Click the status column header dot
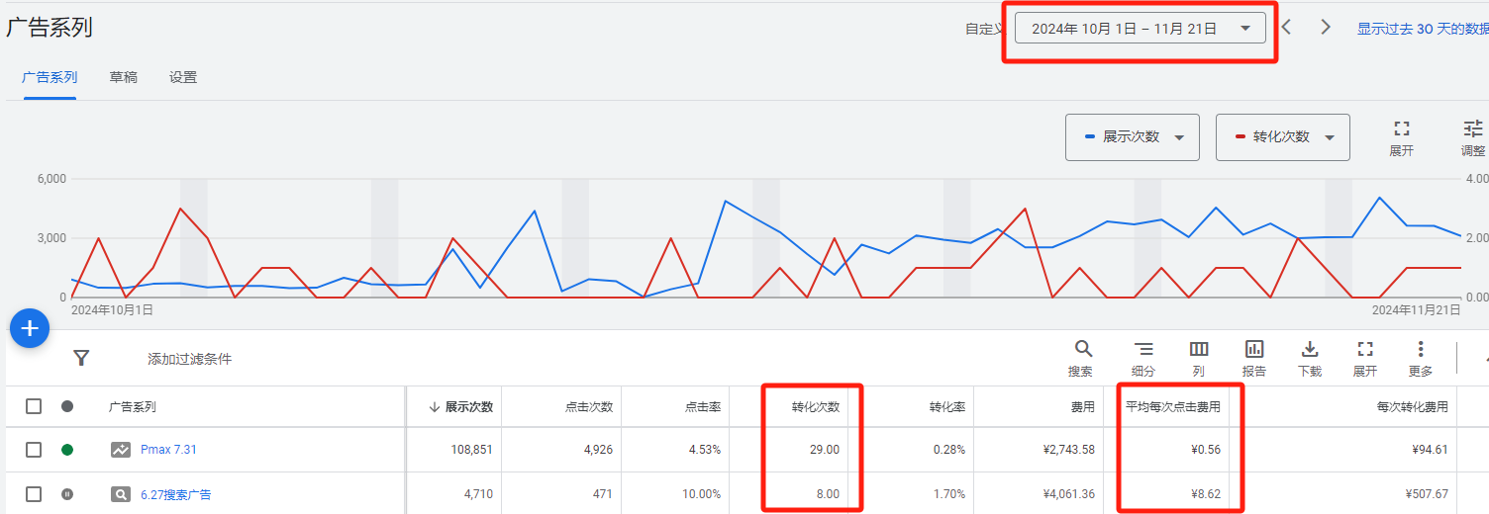Viewport: 1489px width, 514px height. 67,406
